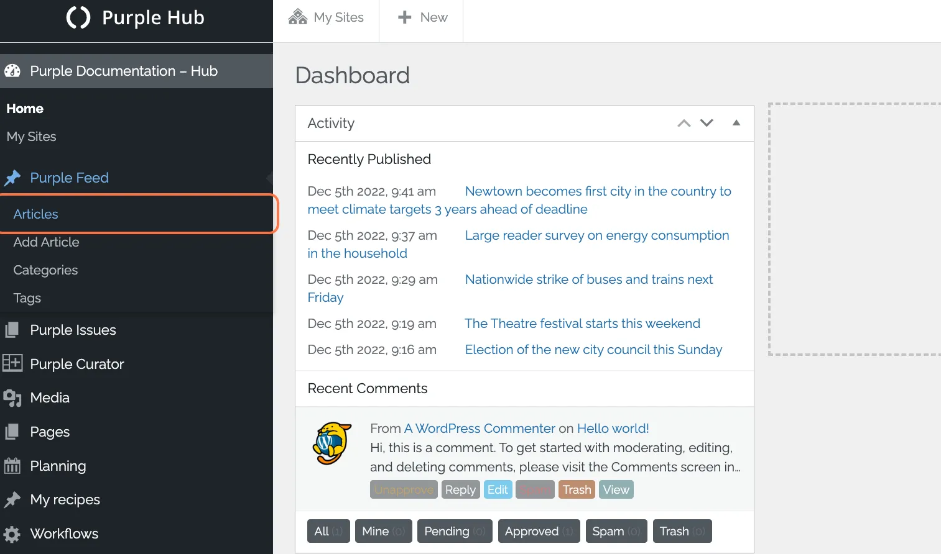Open The Theatre festival article link

(582, 324)
